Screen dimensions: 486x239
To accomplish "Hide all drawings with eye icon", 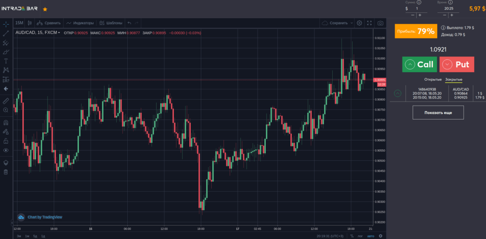I will [x=6, y=150].
